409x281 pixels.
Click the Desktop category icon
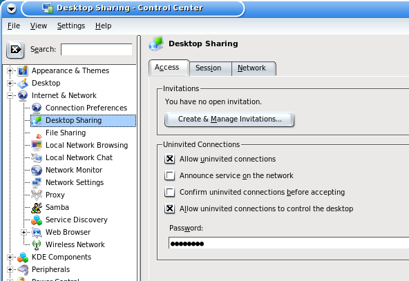click(23, 83)
